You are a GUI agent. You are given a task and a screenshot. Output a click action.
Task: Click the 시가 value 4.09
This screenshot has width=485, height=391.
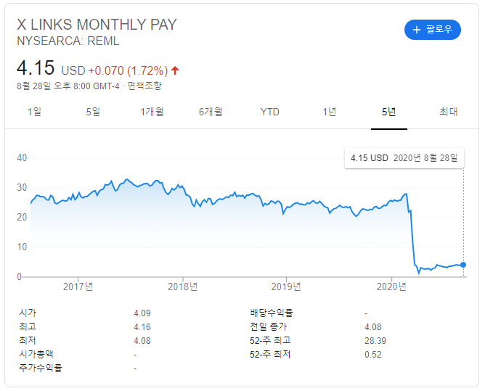tap(142, 313)
